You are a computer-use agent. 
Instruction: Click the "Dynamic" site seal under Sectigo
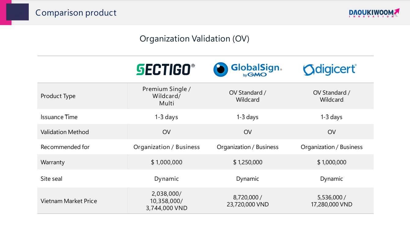click(x=167, y=179)
